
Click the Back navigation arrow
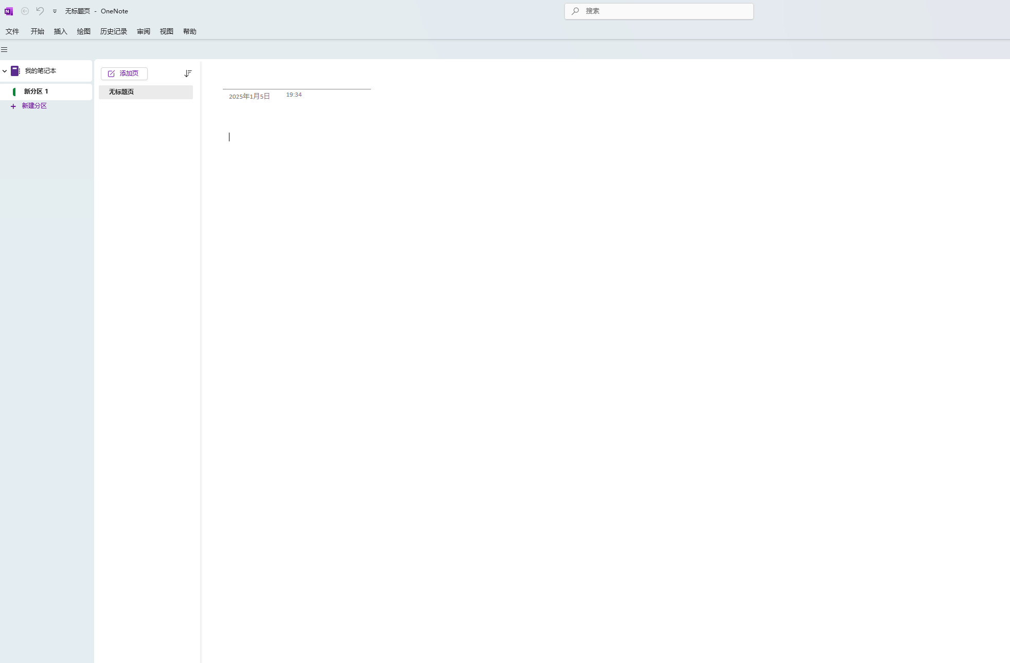(25, 11)
